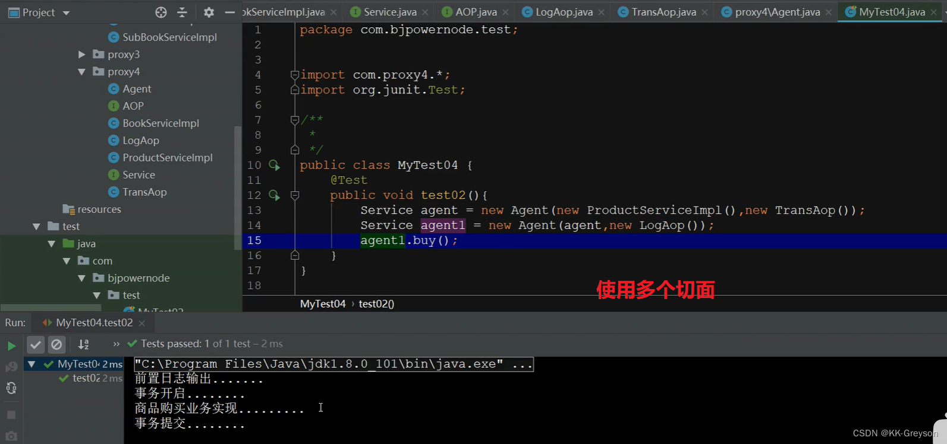This screenshot has width=947, height=444.
Task: Expand more Run toolbar actions chevrons
Action: coord(116,344)
